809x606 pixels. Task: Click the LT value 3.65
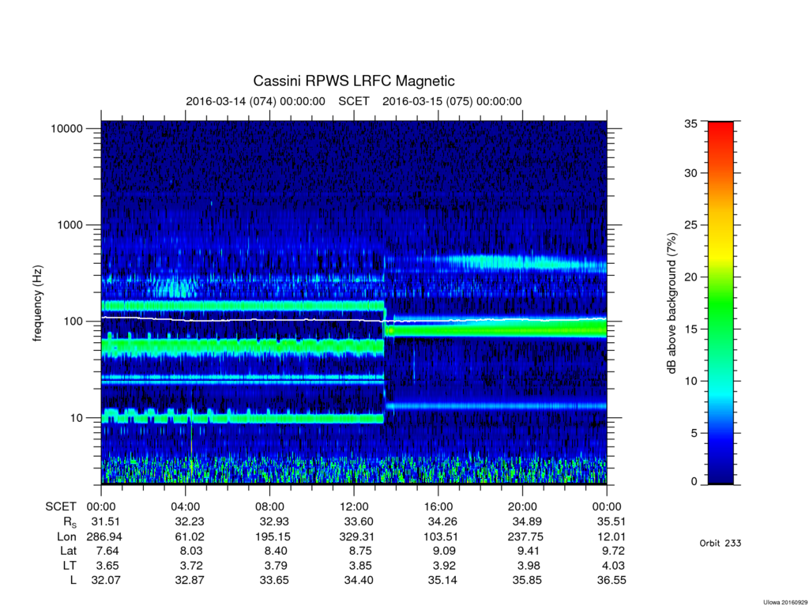pyautogui.click(x=108, y=566)
